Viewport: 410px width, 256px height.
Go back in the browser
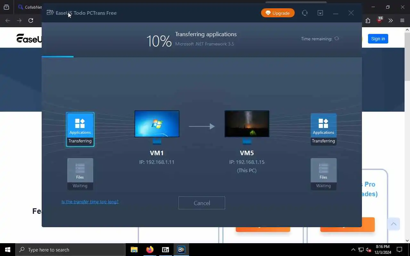8,20
